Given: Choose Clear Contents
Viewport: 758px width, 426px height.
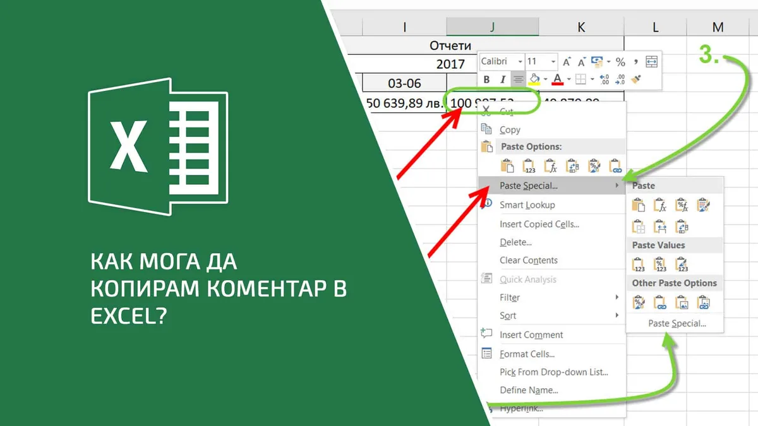Looking at the screenshot, I should (551, 260).
